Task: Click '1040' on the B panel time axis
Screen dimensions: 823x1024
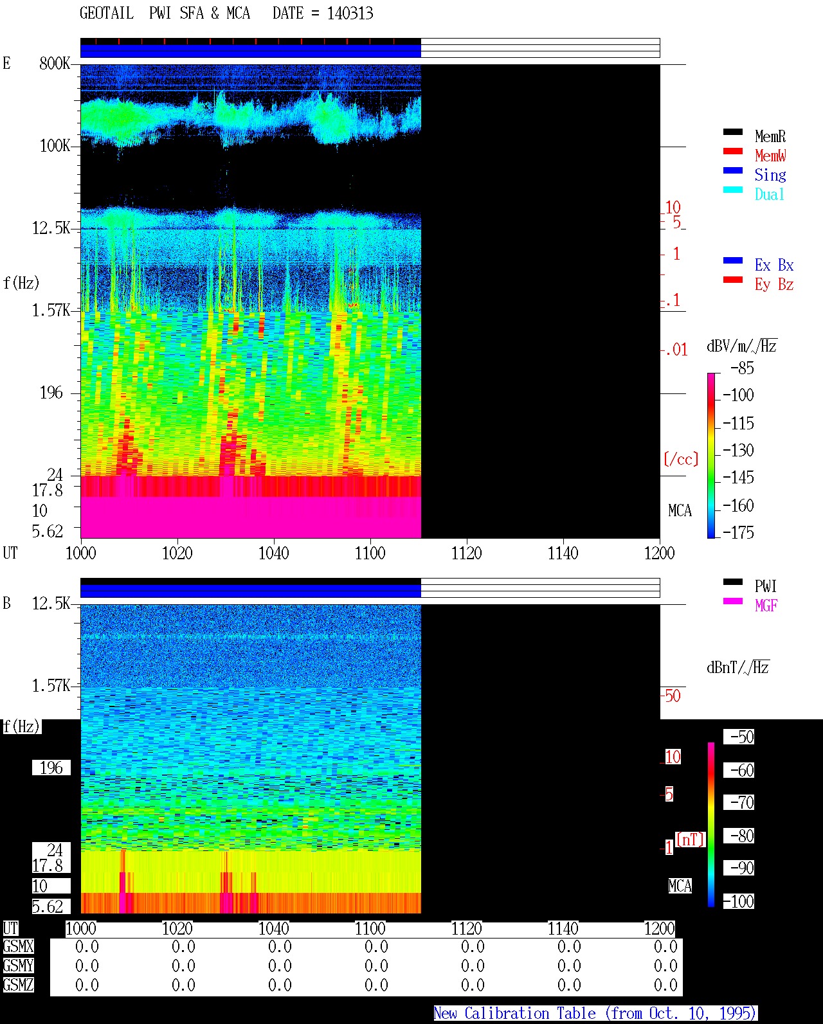Action: tap(273, 928)
